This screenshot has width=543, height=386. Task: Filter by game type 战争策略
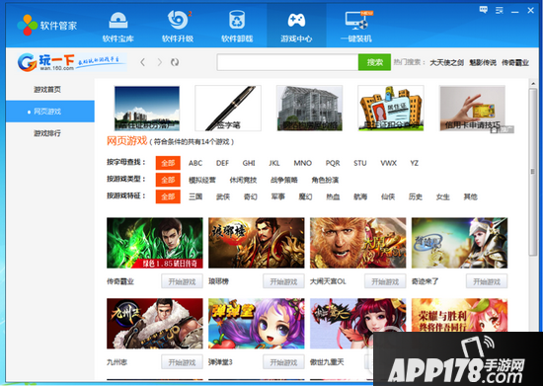coord(284,180)
